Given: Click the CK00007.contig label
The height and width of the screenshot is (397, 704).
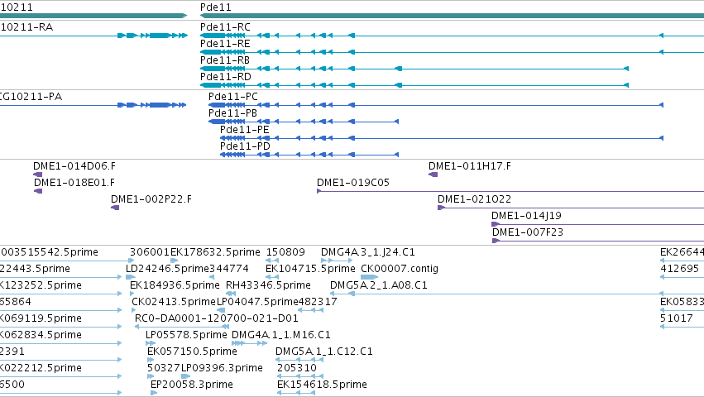Looking at the screenshot, I should pos(400,269).
